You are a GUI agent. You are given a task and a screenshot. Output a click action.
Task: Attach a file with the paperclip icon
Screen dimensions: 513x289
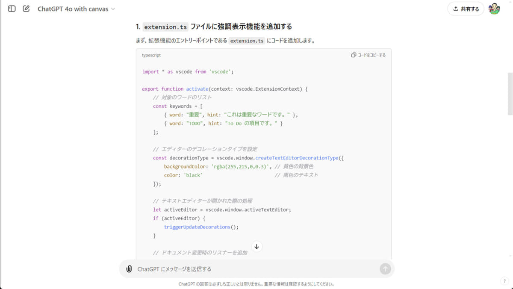click(x=128, y=269)
